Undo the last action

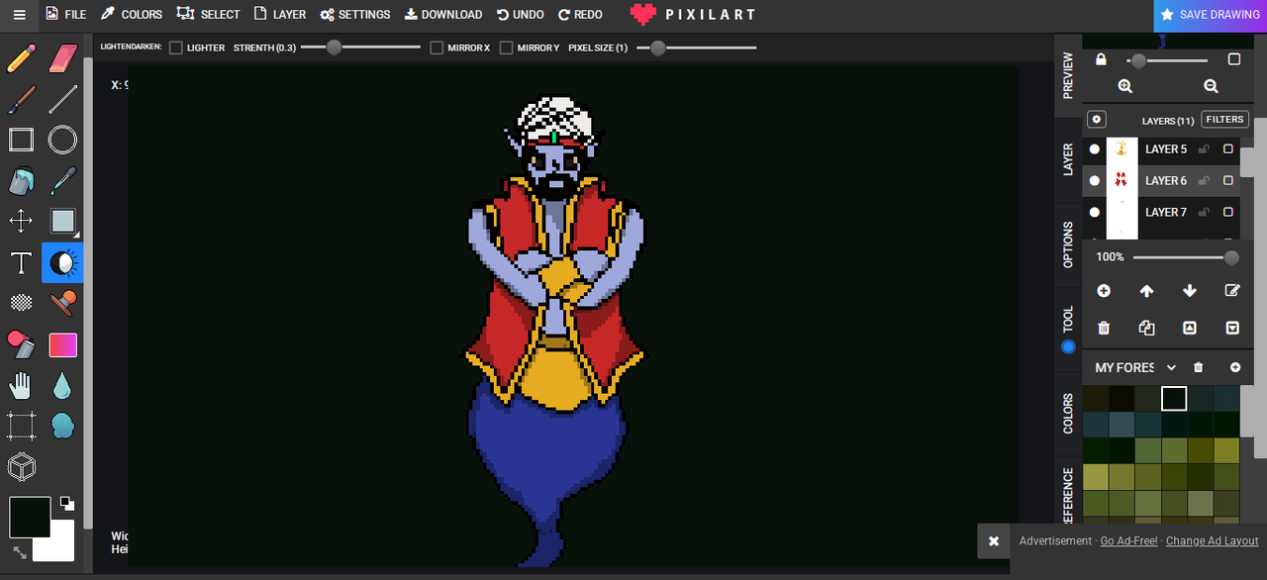521,15
